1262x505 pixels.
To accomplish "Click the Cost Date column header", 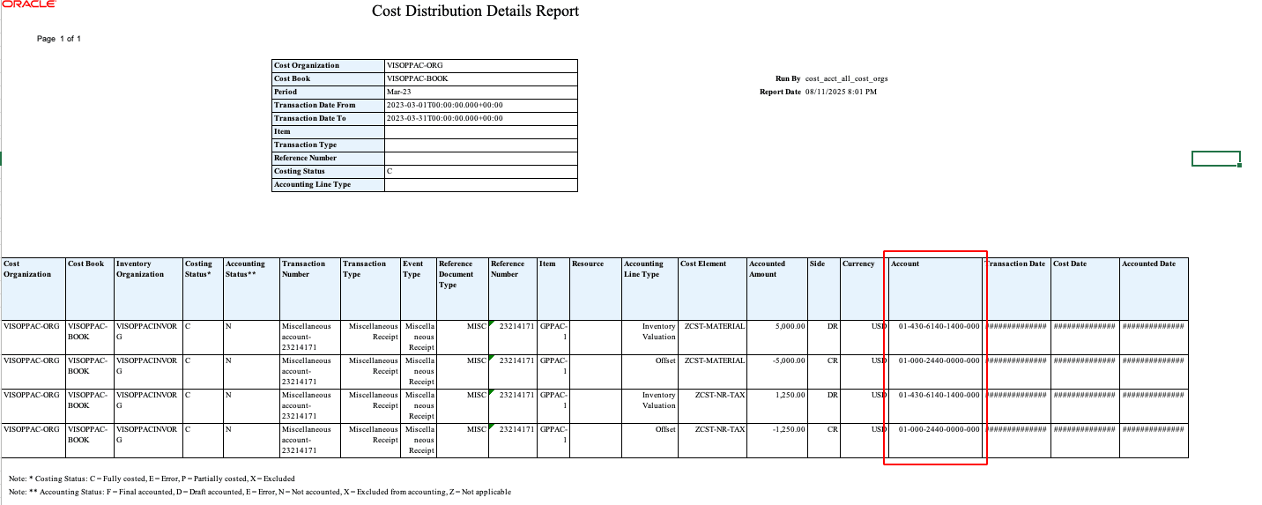I will point(1085,288).
